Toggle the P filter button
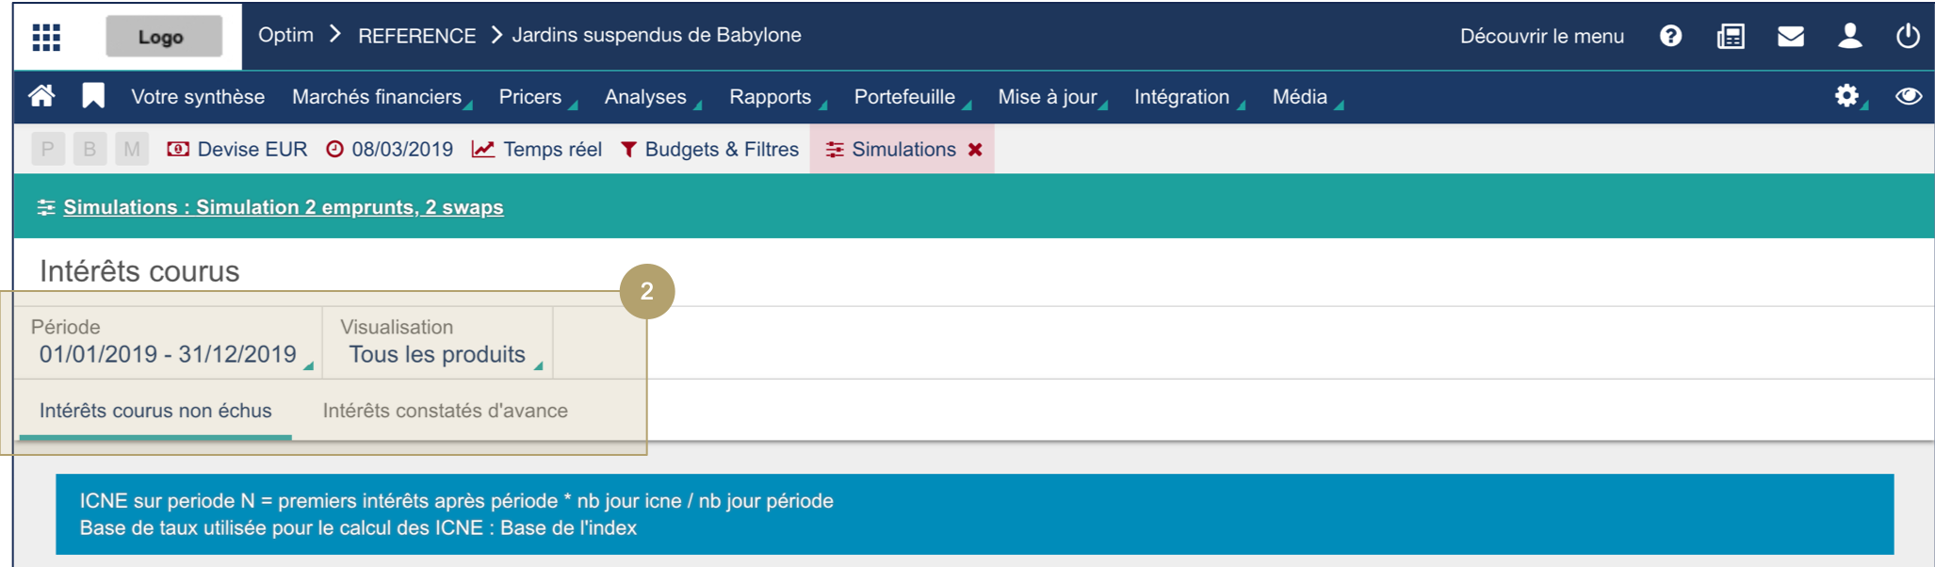The height and width of the screenshot is (567, 1935). [x=48, y=149]
